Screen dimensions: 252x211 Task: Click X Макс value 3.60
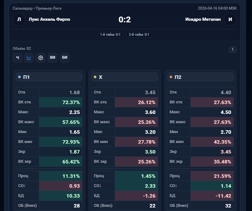click(x=150, y=112)
